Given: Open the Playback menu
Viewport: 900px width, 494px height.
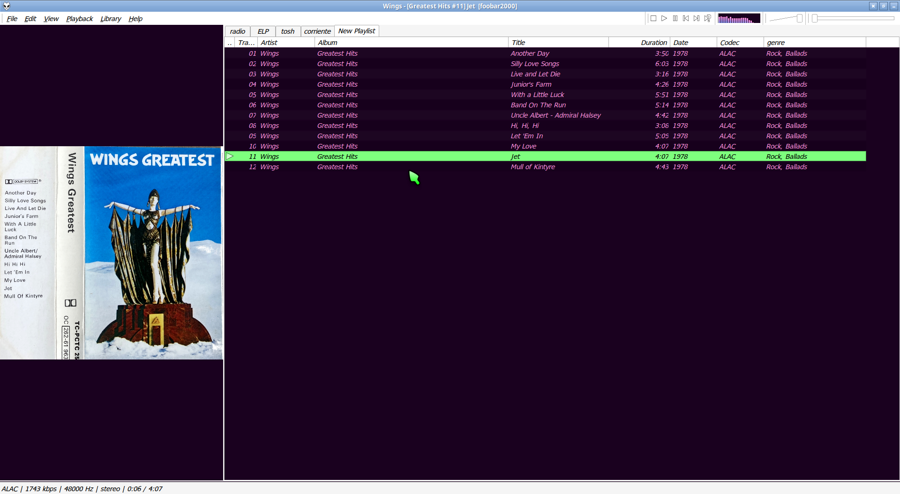Looking at the screenshot, I should point(79,19).
